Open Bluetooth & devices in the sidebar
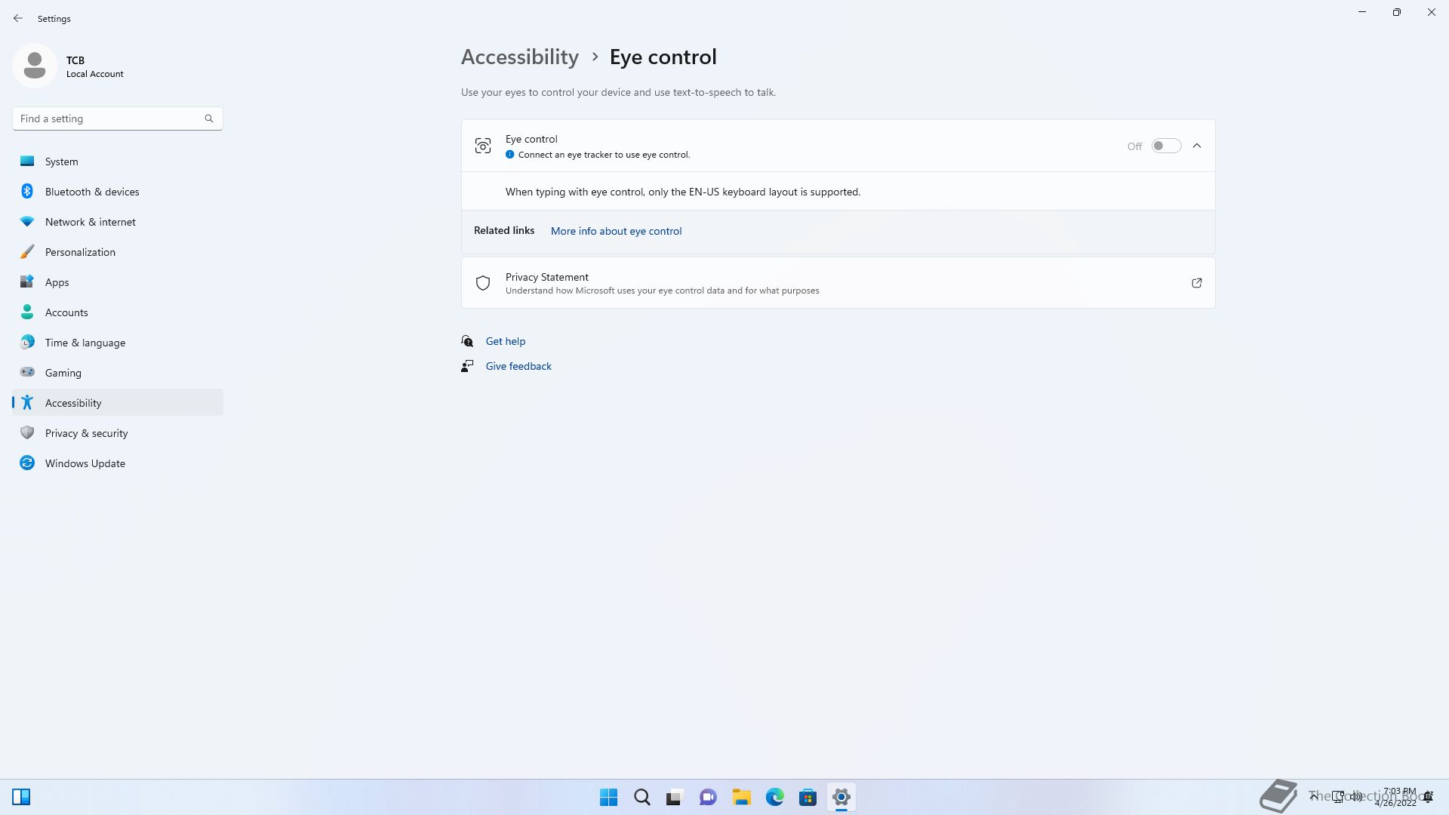The image size is (1449, 815). point(118,192)
